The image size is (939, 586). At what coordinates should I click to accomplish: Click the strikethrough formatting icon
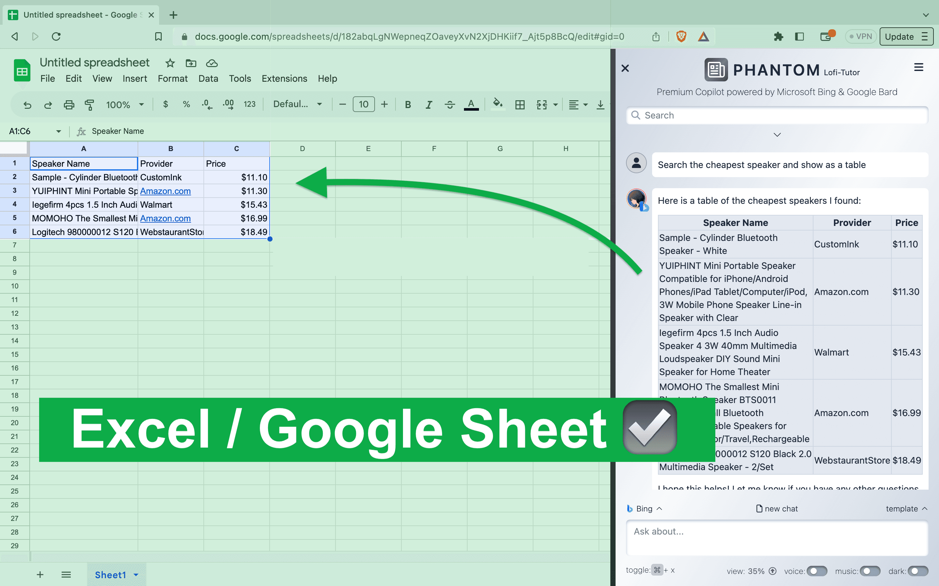(449, 104)
